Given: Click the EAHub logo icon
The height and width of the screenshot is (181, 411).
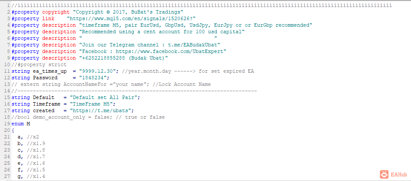Looking at the screenshot, I should coord(384,174).
